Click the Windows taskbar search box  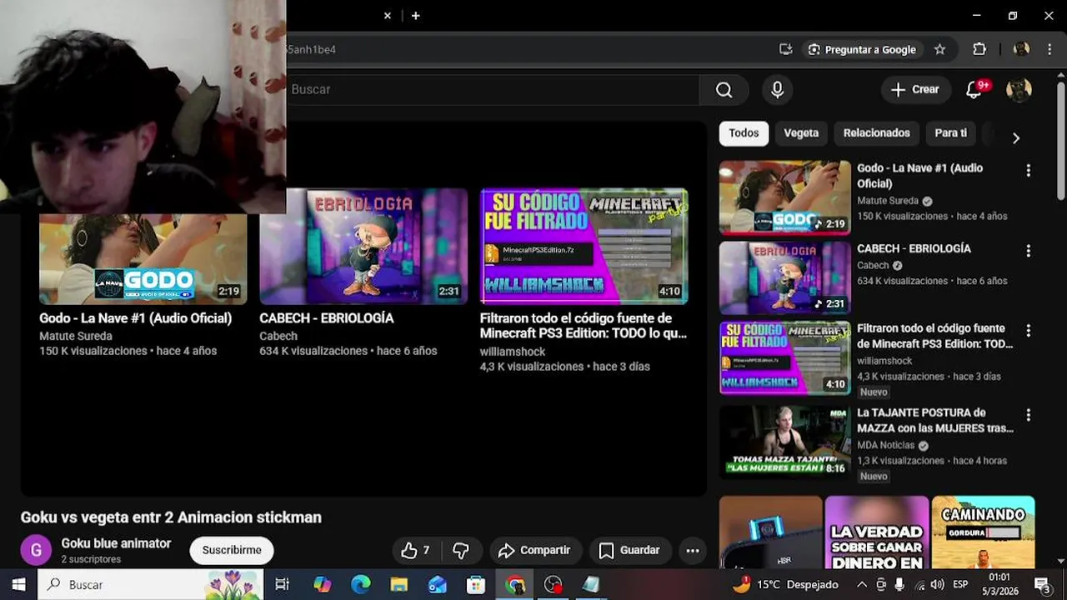tap(151, 585)
